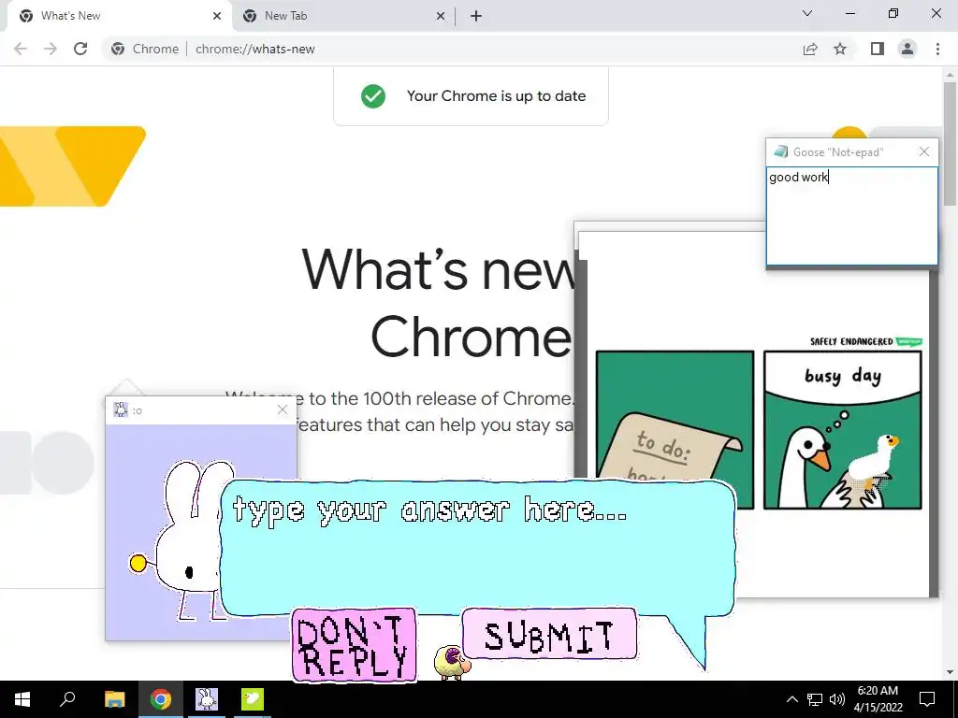Image resolution: width=958 pixels, height=718 pixels.
Task: Open the taskbar clock showing 6:20 AM
Action: [x=878, y=699]
